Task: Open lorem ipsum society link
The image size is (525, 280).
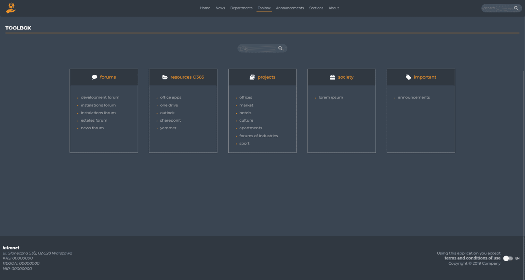Action: tap(331, 97)
